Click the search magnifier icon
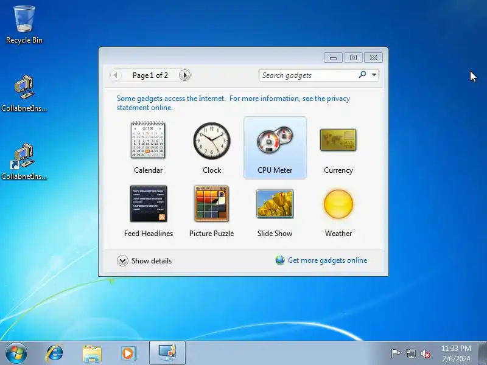Screen dimensions: 487x365 point(362,74)
